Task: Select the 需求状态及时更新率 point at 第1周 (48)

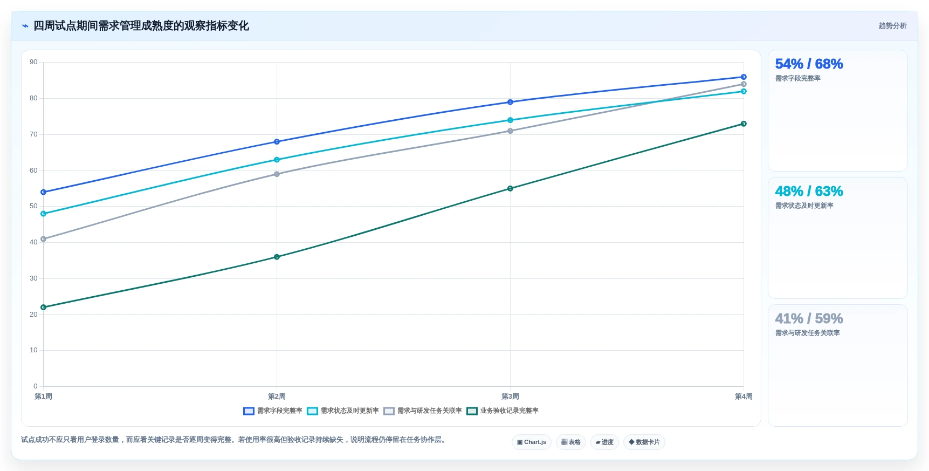Action: 44,214
